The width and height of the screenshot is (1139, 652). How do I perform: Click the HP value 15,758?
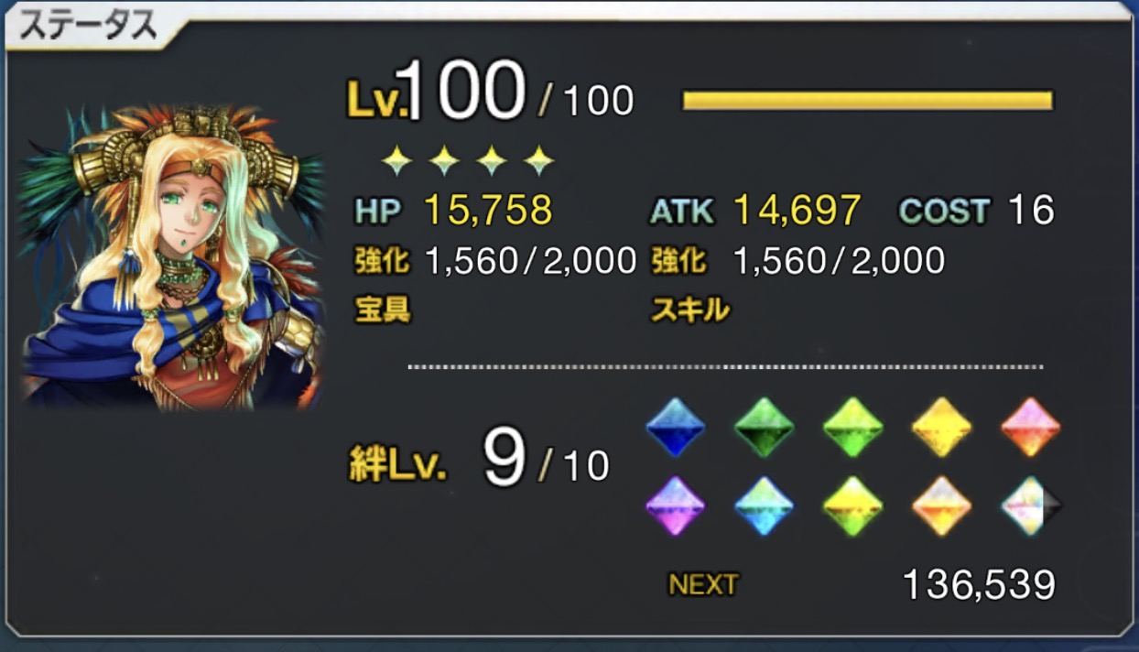489,211
